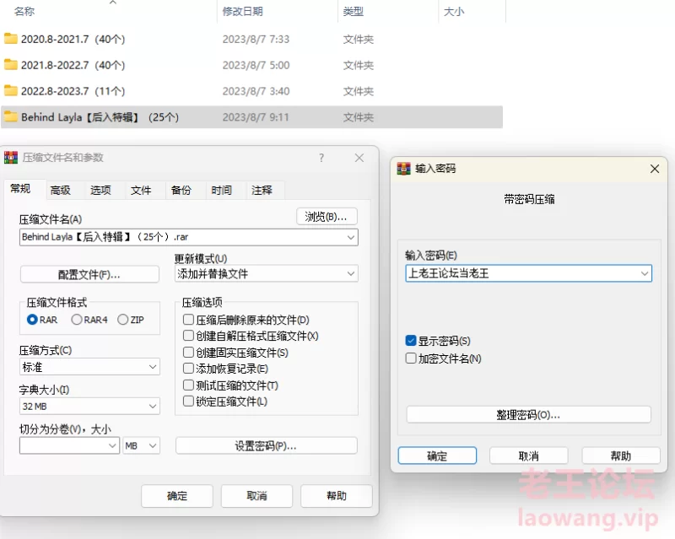Select ZIP archive format
The width and height of the screenshot is (675, 539).
(x=122, y=320)
